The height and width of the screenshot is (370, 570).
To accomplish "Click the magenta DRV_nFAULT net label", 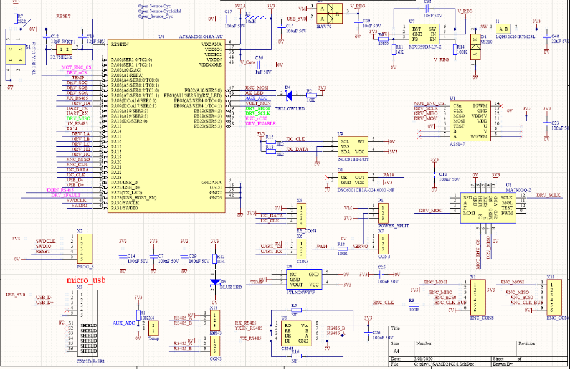I will point(66,195).
